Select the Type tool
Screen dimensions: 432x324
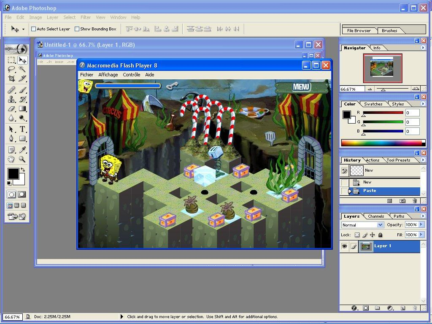22,129
